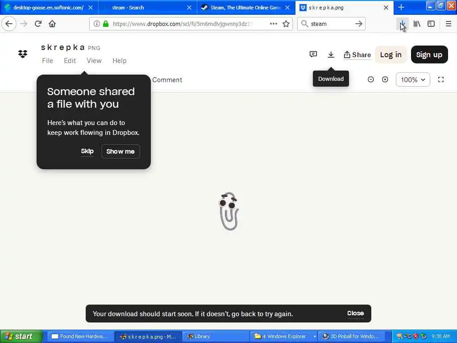The width and height of the screenshot is (457, 343).
Task: Submit the steam search with arrow
Action: [359, 24]
